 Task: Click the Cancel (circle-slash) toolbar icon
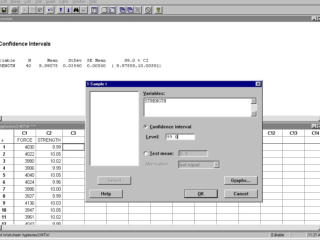(148, 10)
